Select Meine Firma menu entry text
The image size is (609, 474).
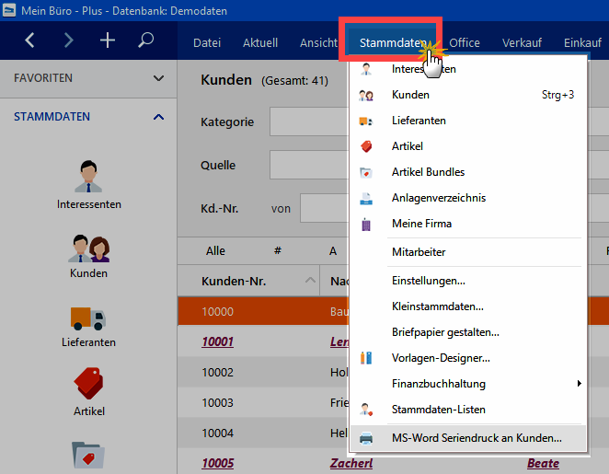coord(422,224)
